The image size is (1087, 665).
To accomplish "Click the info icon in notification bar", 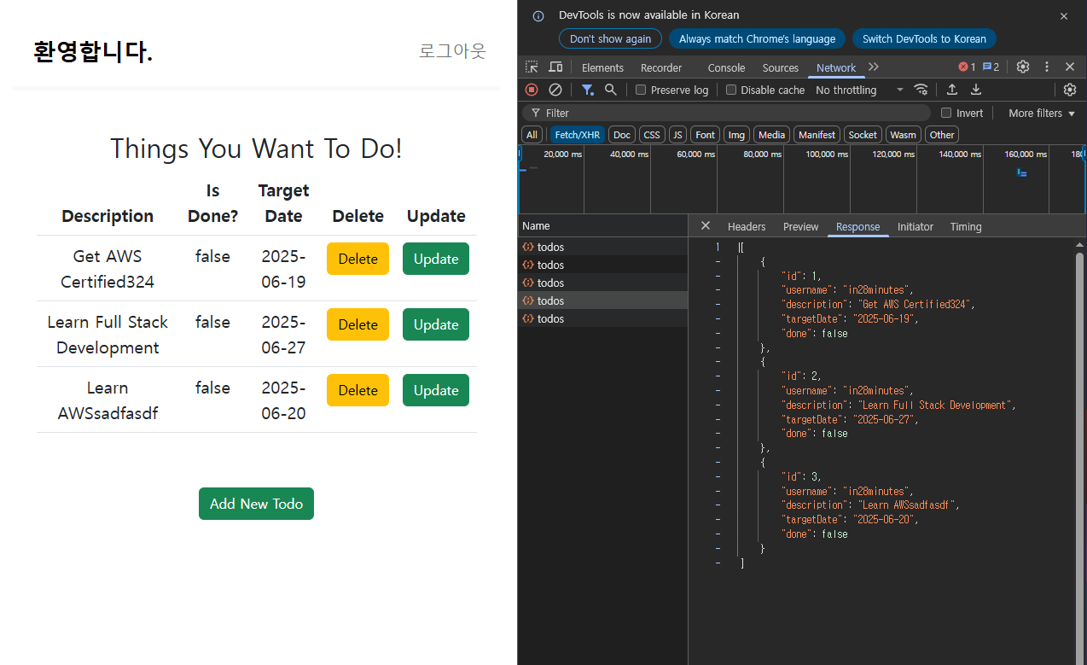I will coord(538,15).
